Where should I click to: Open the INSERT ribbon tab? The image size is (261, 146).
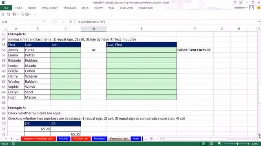tap(32, 8)
